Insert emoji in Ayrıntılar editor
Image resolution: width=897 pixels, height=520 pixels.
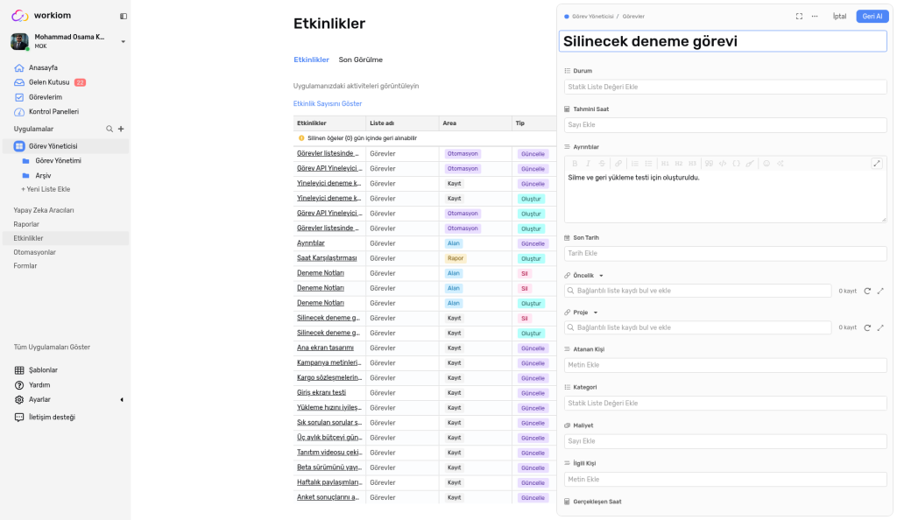click(x=766, y=164)
